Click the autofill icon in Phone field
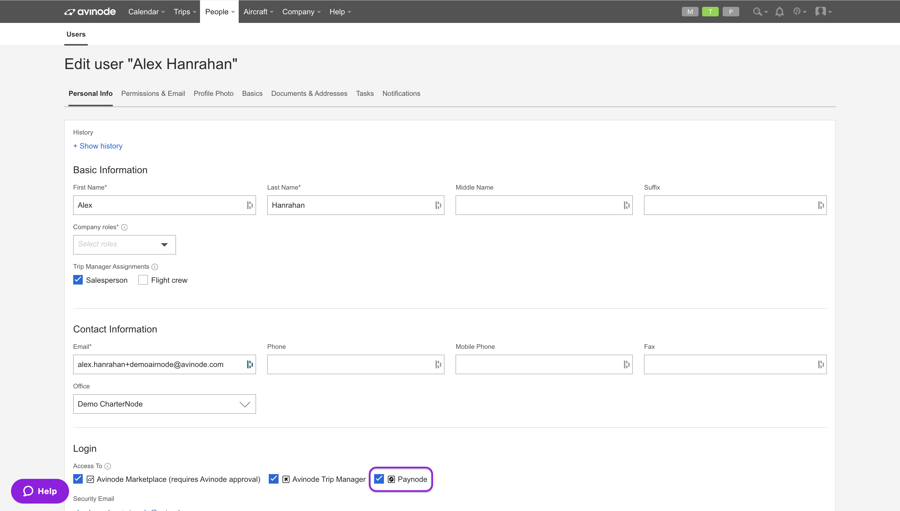 coord(438,364)
